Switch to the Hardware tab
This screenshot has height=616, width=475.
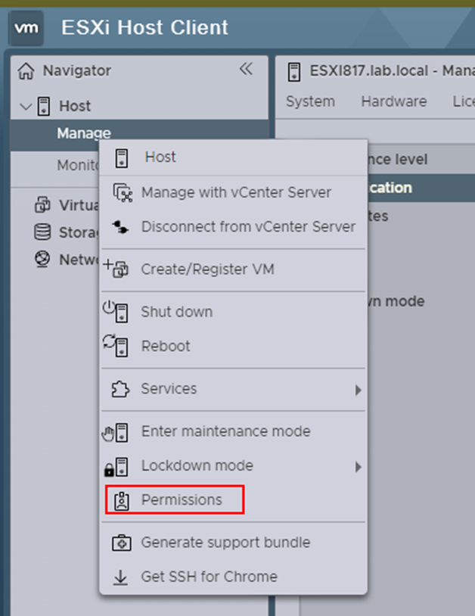click(x=393, y=101)
